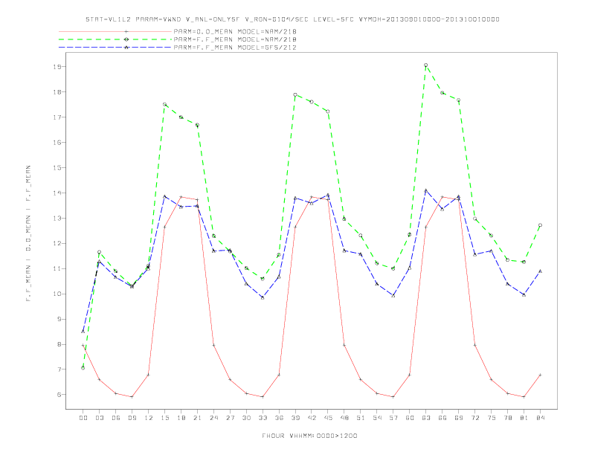Click the x-axis tick label 03

pos(99,418)
